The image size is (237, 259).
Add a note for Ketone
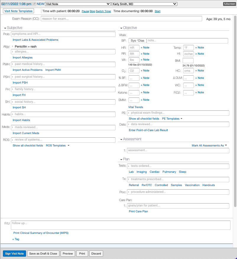click(145, 92)
